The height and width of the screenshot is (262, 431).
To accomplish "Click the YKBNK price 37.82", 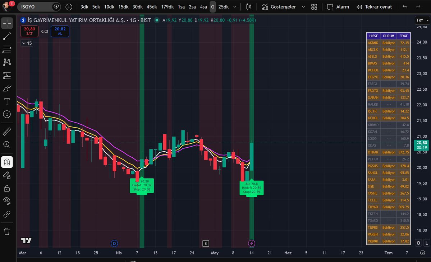I will pos(404,241).
